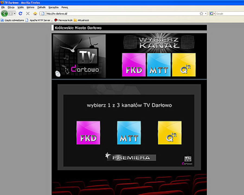Reload the page with the refresh icon
Screen dimensions: 244x195
[20, 14]
